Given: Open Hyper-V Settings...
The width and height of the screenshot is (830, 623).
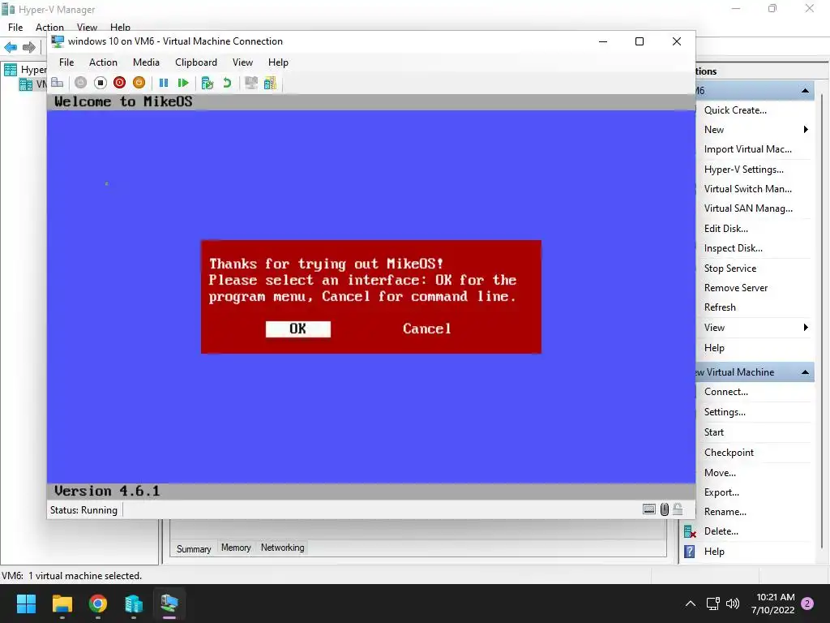Looking at the screenshot, I should (744, 170).
